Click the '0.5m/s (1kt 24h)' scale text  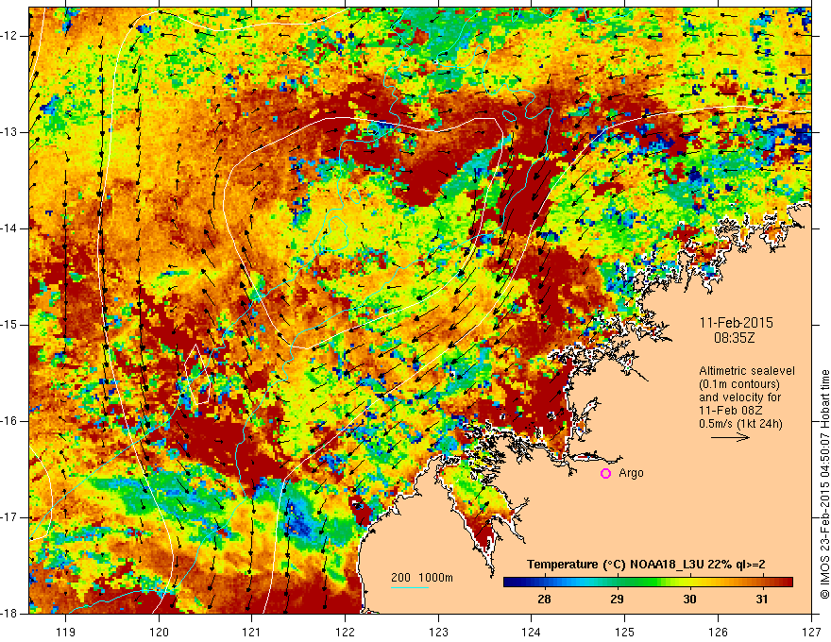coord(740,424)
